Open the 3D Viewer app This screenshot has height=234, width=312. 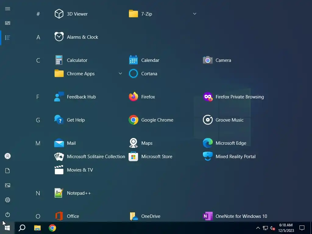71,14
